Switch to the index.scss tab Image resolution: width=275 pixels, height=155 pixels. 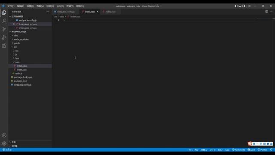(x=110, y=12)
